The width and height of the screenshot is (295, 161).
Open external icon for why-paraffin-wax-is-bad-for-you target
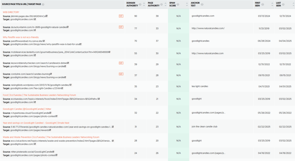click(x=80, y=44)
